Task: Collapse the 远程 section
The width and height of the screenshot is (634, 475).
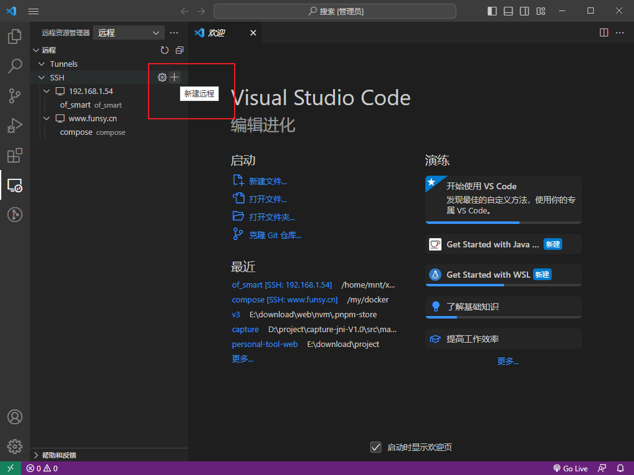Action: pos(36,50)
